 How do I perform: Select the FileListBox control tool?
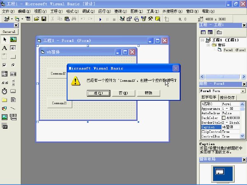[13, 100]
